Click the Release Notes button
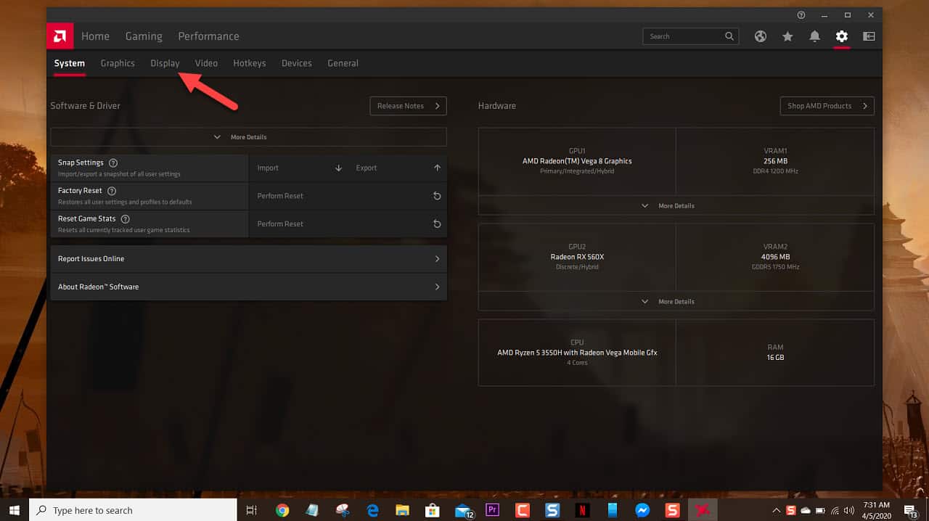Image resolution: width=929 pixels, height=521 pixels. tap(408, 106)
